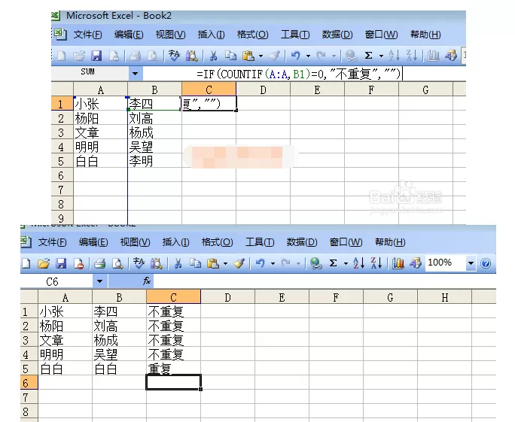Click the Sort Descending icon in the lower Excel toolbar
The width and height of the screenshot is (515, 422).
coord(376,263)
